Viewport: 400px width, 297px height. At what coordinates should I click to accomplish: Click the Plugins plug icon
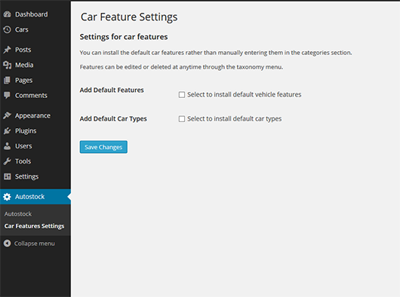click(x=7, y=131)
